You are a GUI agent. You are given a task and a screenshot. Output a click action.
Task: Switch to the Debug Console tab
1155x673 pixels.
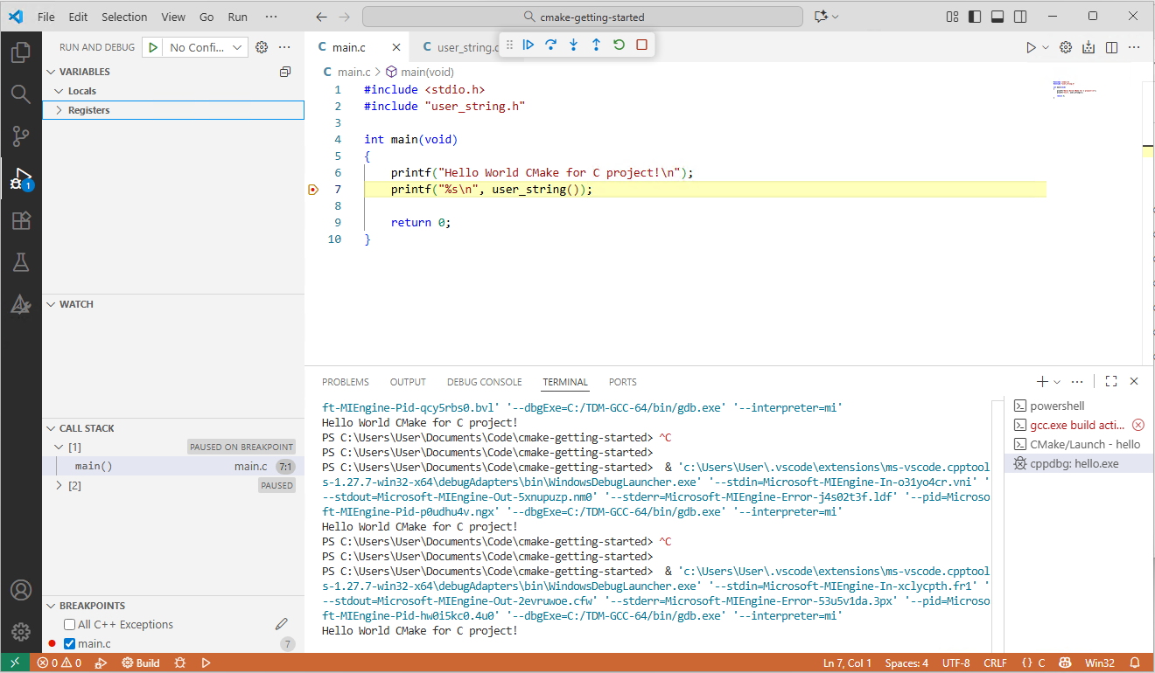(x=484, y=382)
